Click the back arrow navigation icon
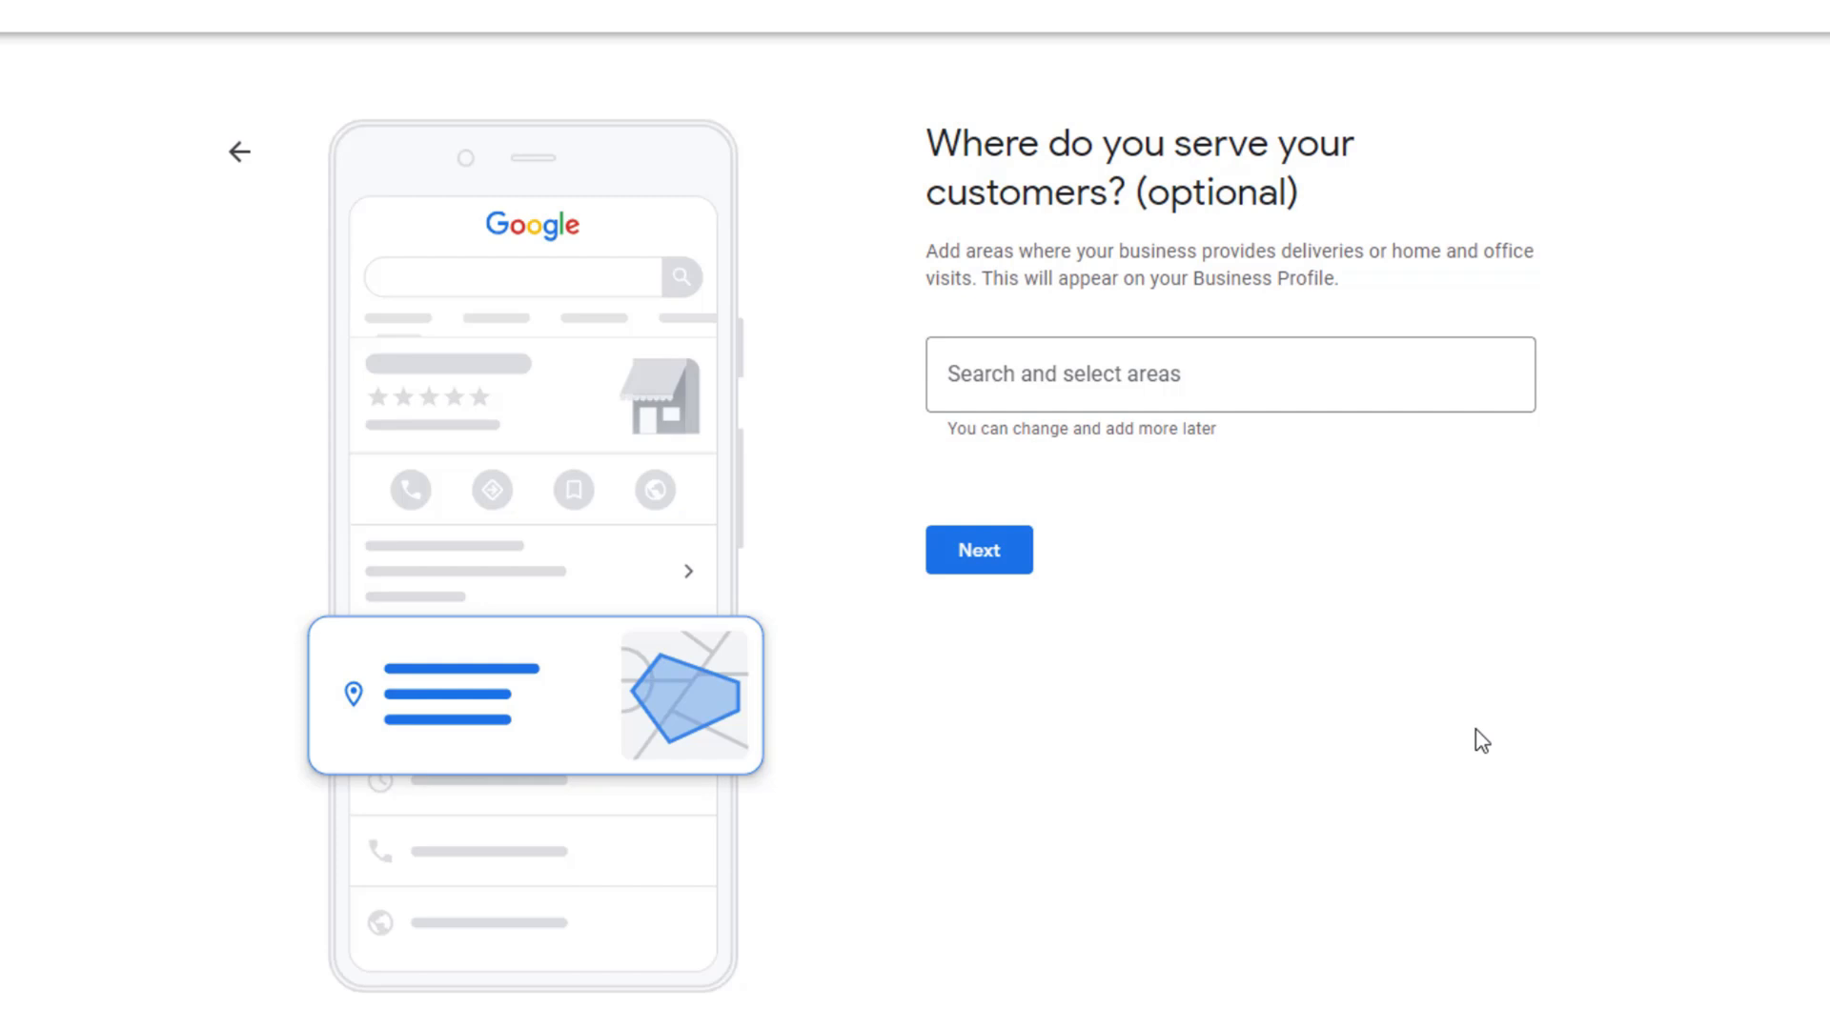 [239, 152]
